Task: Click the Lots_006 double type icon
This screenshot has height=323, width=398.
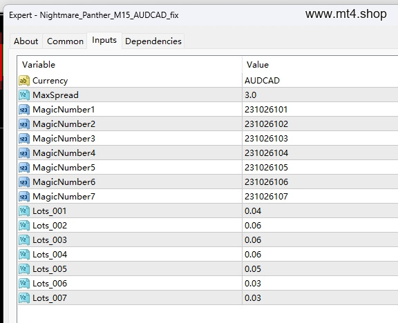Action: [x=24, y=283]
